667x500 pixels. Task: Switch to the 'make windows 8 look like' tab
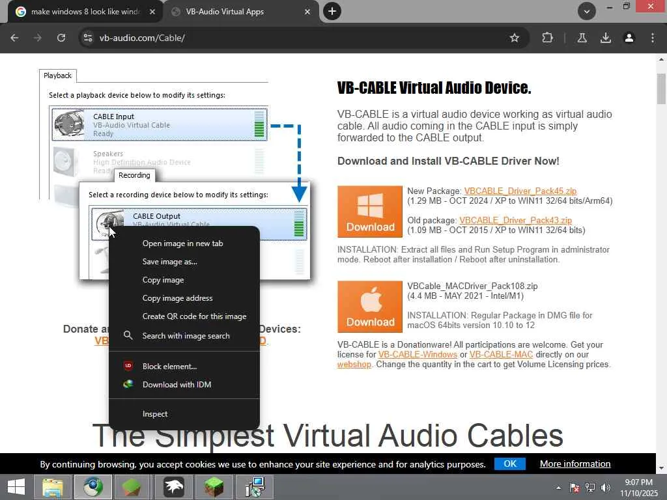pyautogui.click(x=85, y=12)
